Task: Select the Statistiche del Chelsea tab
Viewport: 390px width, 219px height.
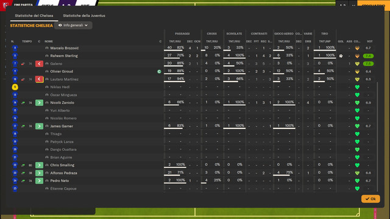Action: 34,16
